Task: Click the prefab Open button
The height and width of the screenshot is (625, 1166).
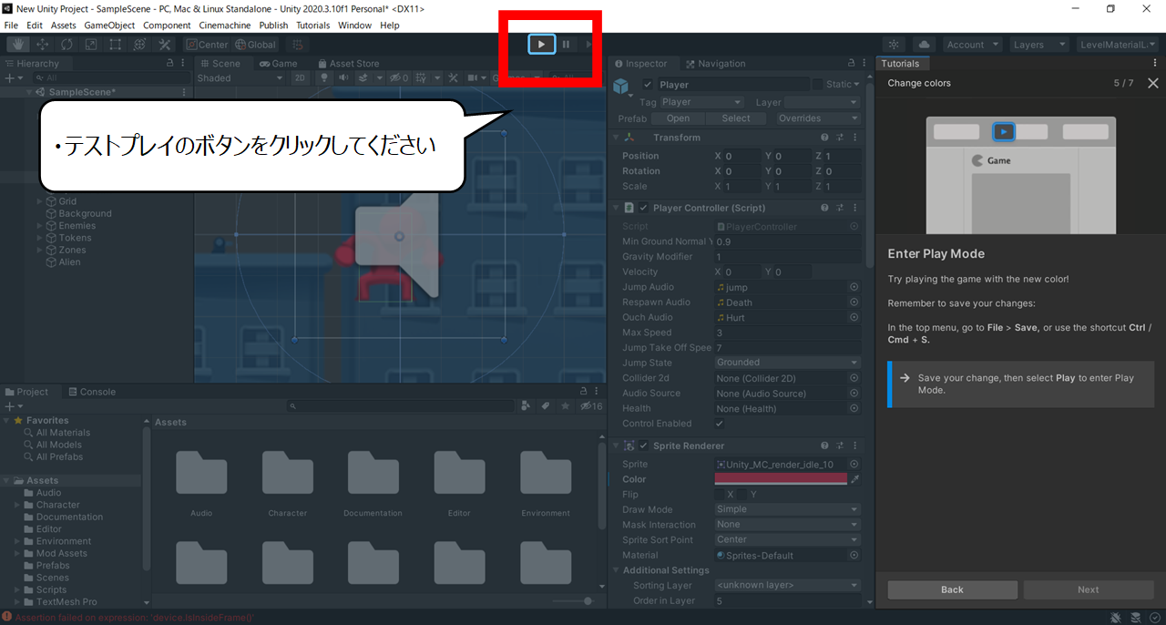Action: coord(678,118)
